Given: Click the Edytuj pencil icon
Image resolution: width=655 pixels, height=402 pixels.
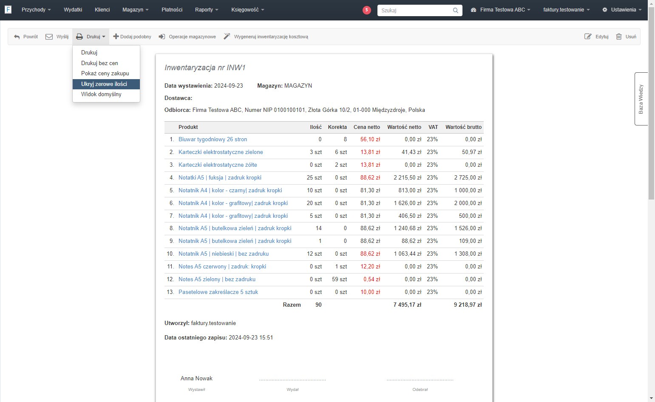Looking at the screenshot, I should pyautogui.click(x=588, y=37).
